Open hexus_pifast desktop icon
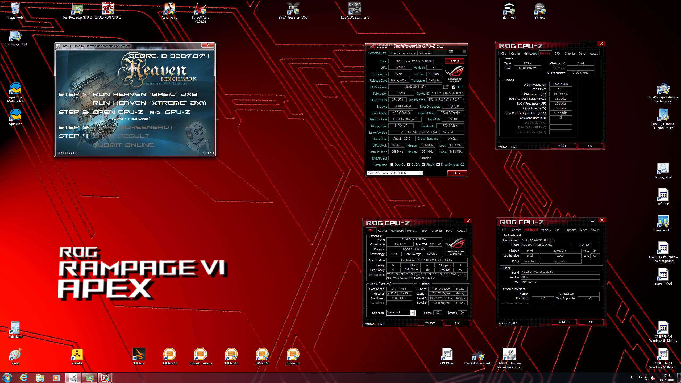The image size is (681, 383). coord(663,171)
